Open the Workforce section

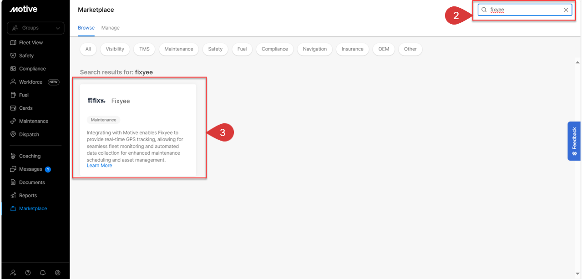coord(30,82)
